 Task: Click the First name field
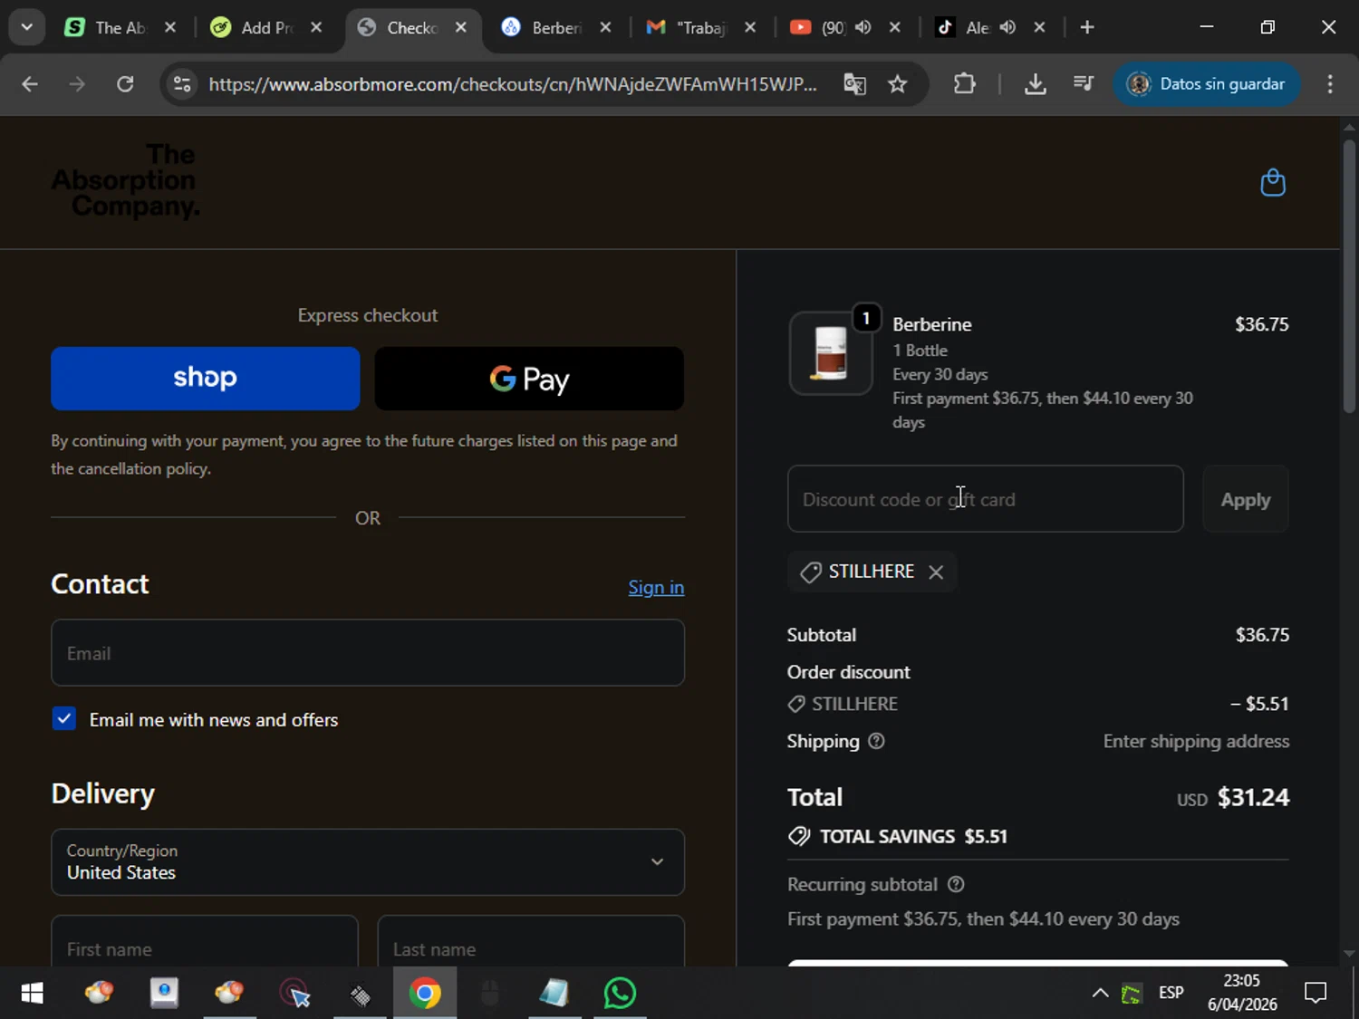205,940
